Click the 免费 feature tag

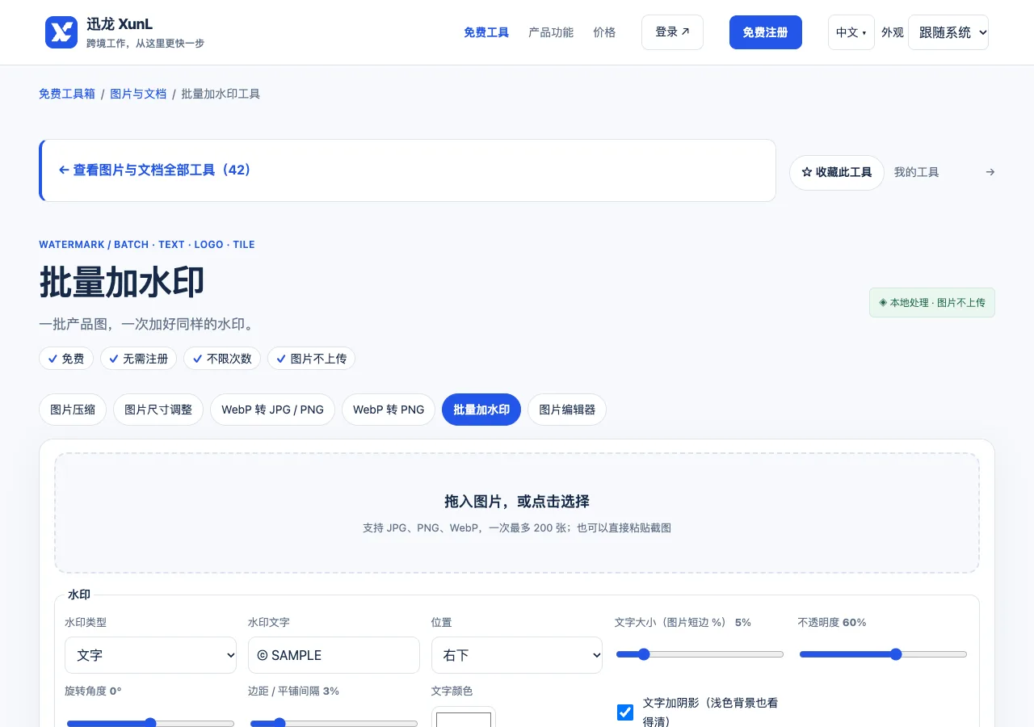point(66,359)
